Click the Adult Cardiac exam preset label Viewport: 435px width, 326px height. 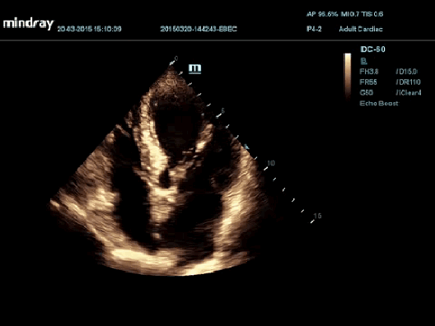pos(361,29)
